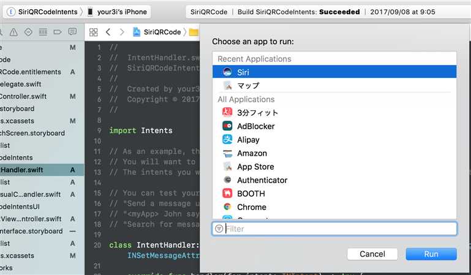Open the report navigator speech bubble icon
The height and width of the screenshot is (275, 471).
[x=72, y=31]
